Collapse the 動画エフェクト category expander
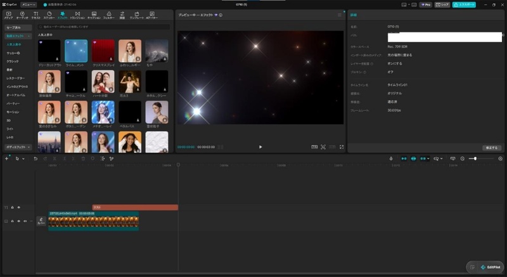Screen dimensions: 507x277 pos(29,36)
